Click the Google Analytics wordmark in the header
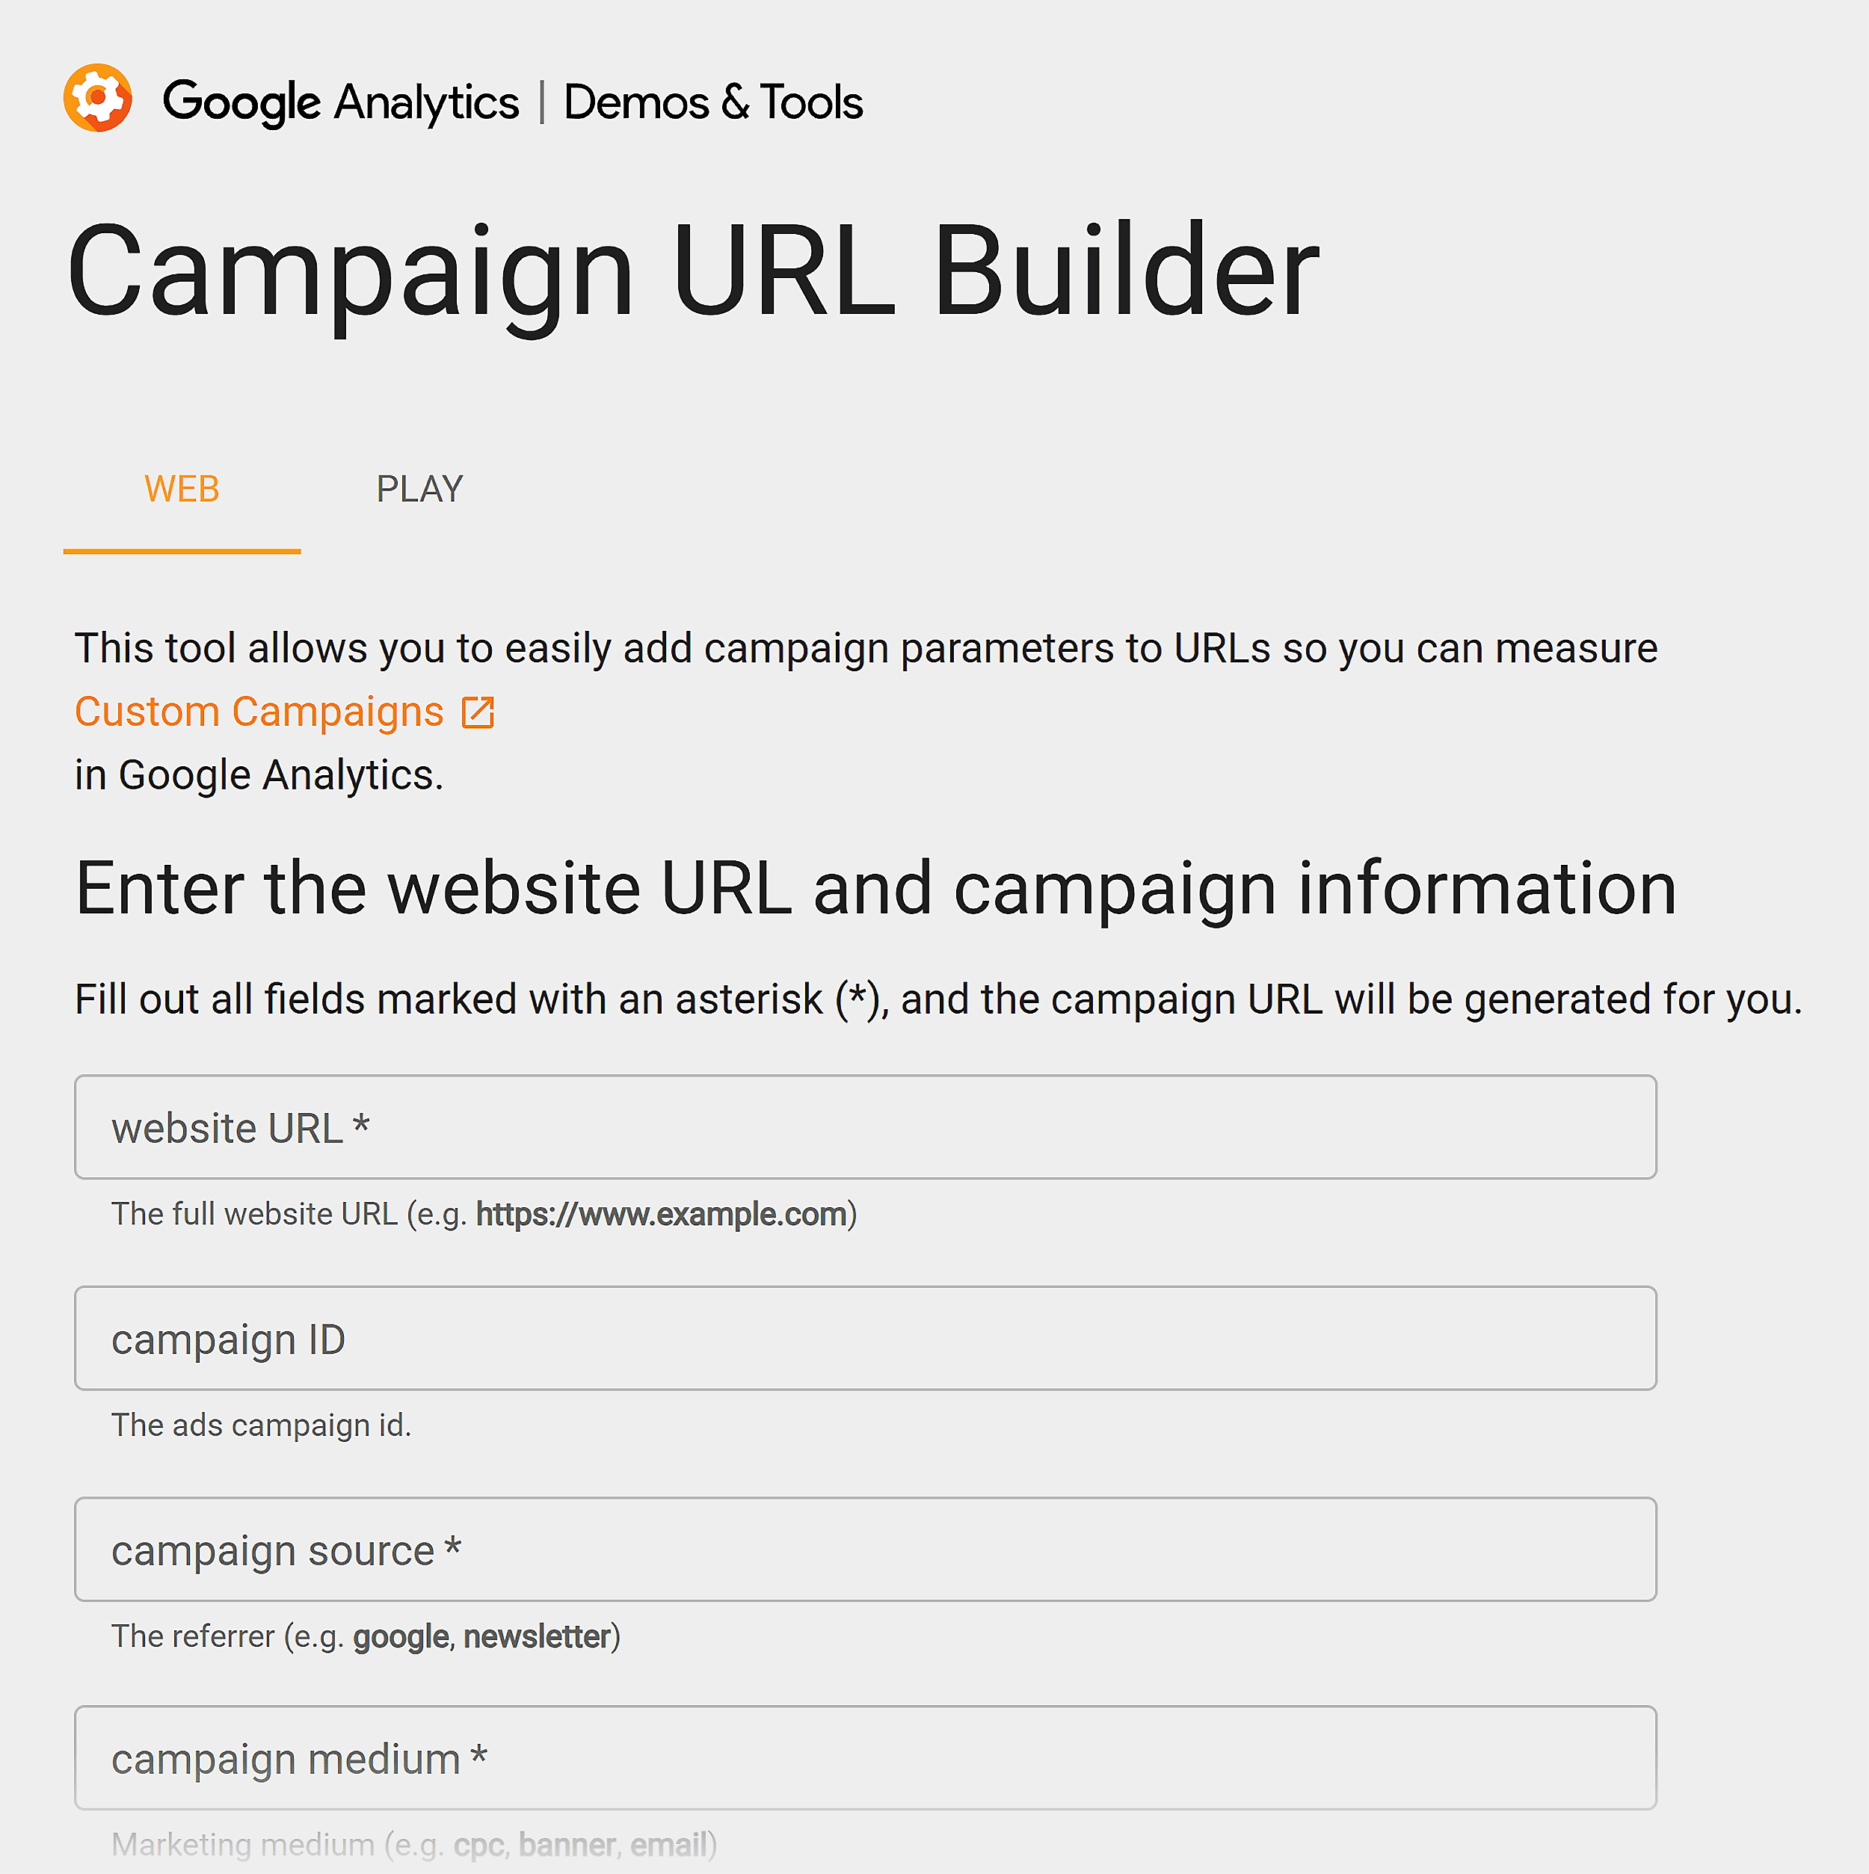This screenshot has width=1869, height=1874. (342, 101)
